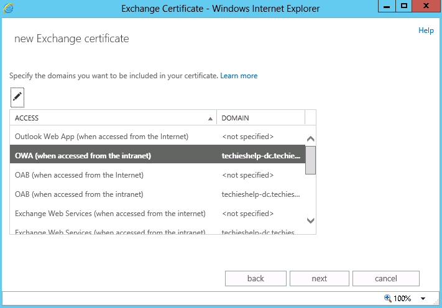Select Outlook Web App Internet row
442x308 pixels.
coord(157,137)
